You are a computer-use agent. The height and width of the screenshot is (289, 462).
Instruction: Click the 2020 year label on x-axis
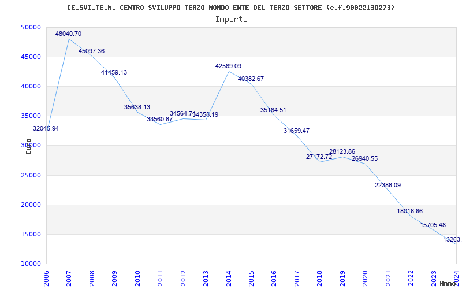click(366, 276)
